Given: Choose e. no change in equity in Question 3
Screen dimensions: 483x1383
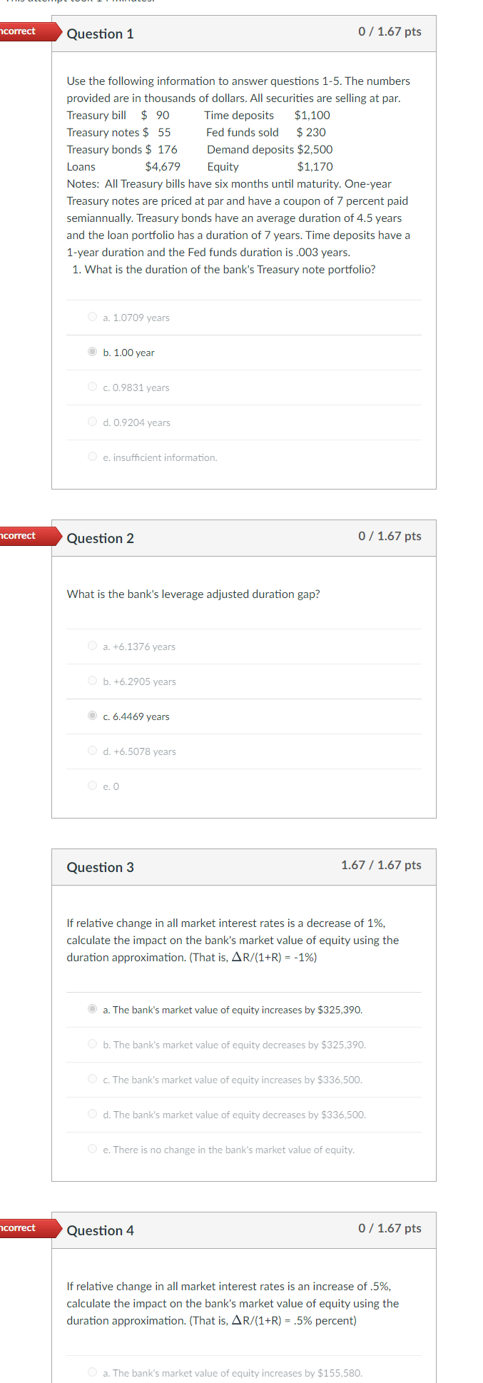Looking at the screenshot, I should (x=92, y=1148).
